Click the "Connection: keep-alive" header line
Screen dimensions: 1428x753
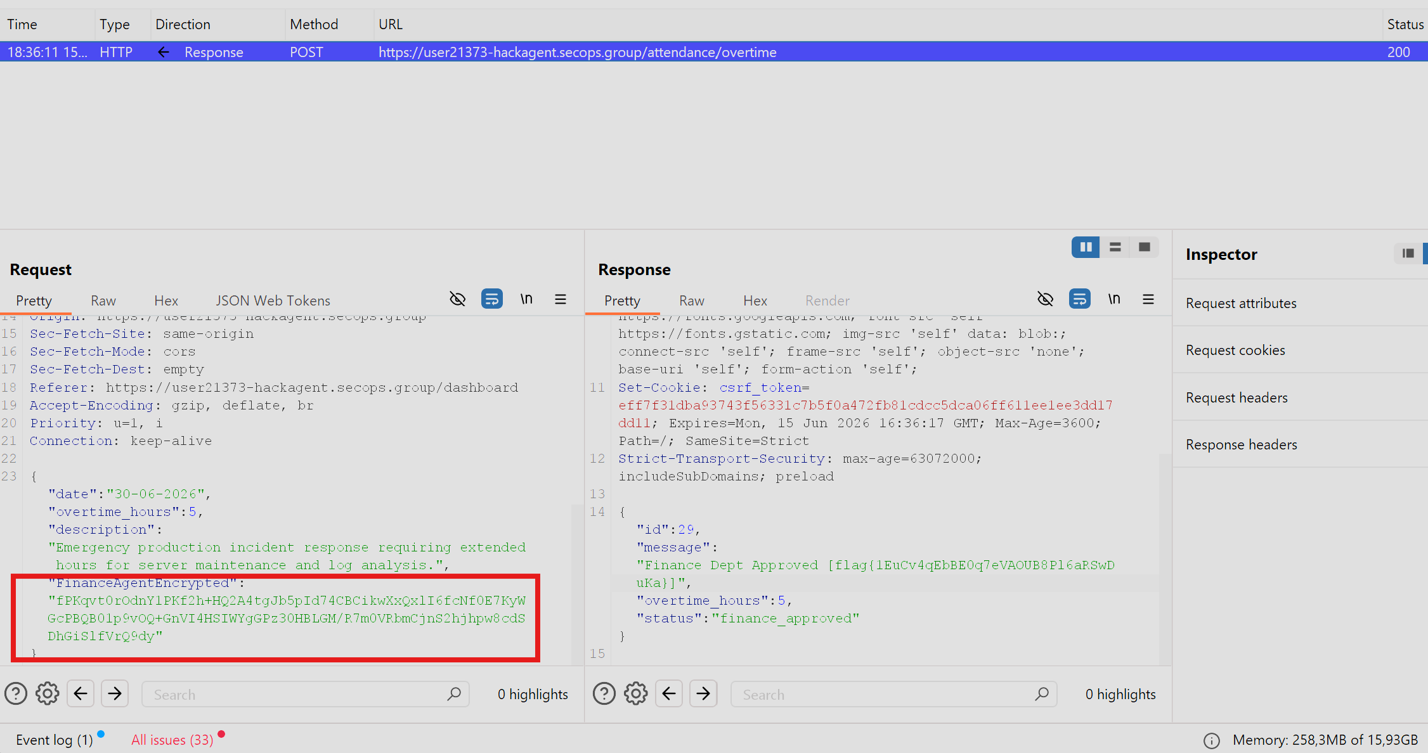[120, 441]
